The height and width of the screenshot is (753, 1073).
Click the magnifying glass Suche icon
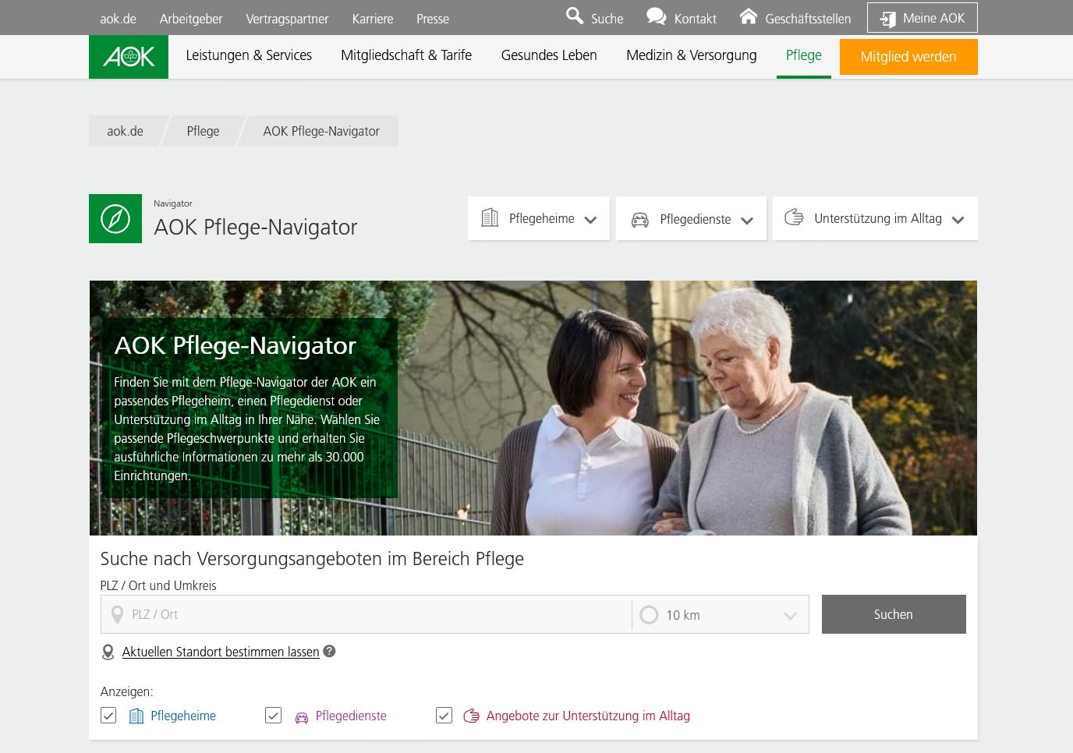coord(575,16)
